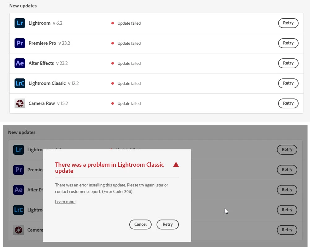The width and height of the screenshot is (310, 247).
Task: Click Update failed status for After Effects
Action: (129, 64)
